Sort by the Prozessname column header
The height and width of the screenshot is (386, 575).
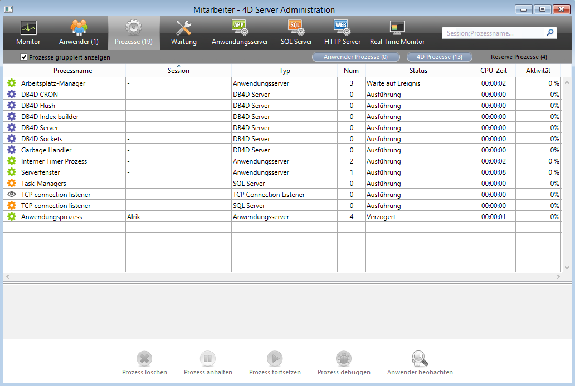click(72, 71)
